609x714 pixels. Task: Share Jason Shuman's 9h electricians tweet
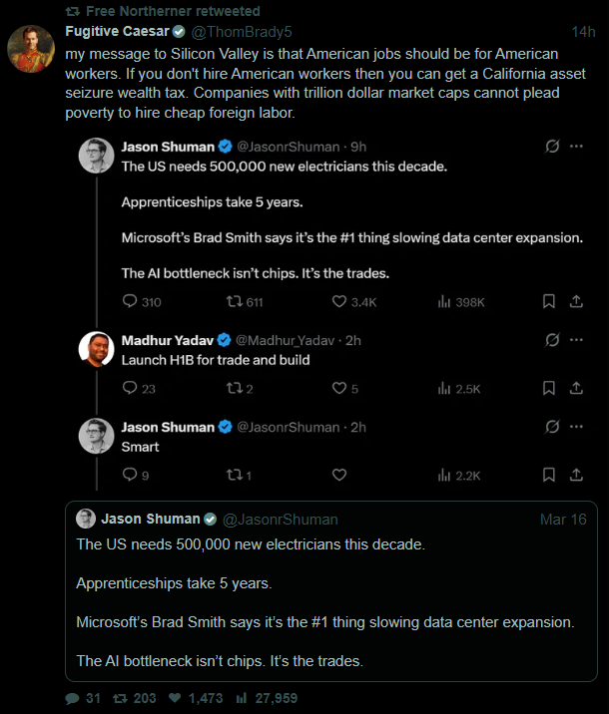pyautogui.click(x=576, y=302)
